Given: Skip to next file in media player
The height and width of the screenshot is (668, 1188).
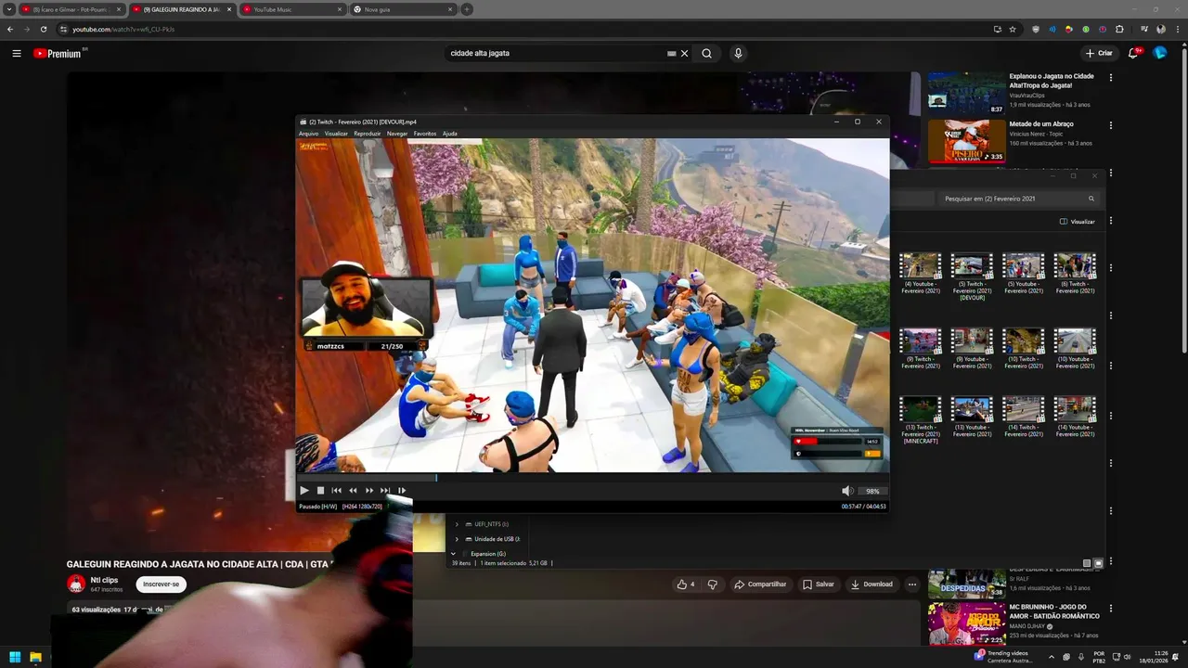Looking at the screenshot, I should [385, 490].
